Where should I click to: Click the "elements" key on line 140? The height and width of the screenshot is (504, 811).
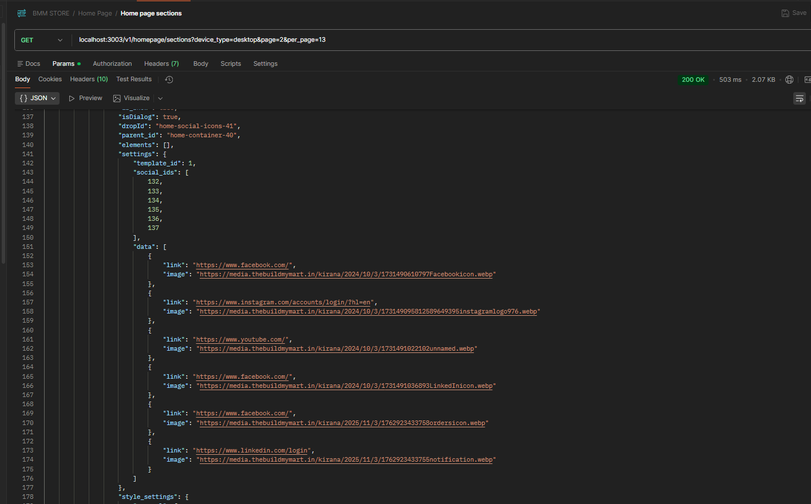(x=137, y=145)
